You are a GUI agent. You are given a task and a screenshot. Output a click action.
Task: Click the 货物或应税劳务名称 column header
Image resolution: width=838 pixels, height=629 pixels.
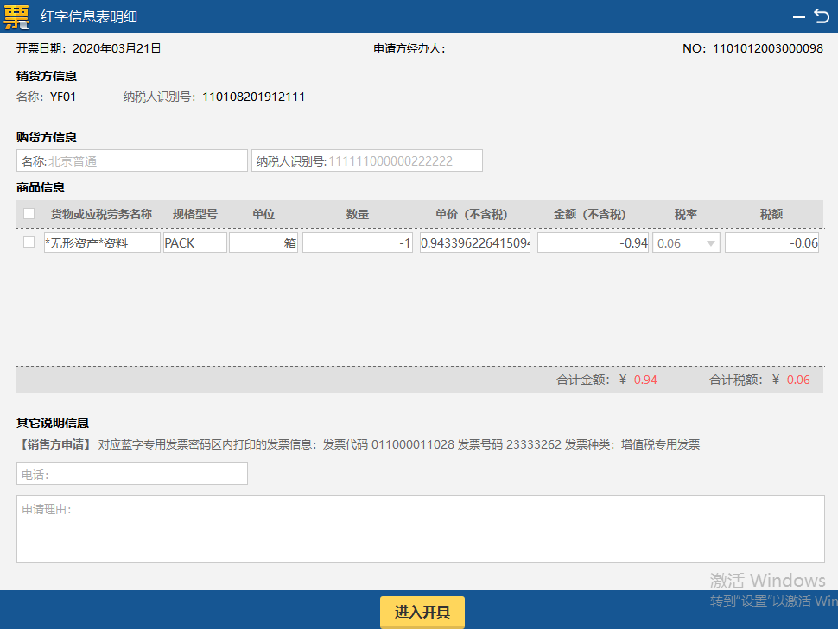[x=102, y=214]
